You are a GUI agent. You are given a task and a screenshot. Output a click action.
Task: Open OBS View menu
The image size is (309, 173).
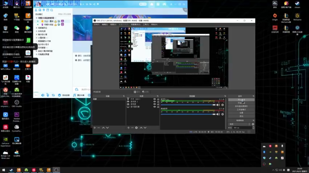pos(113,25)
